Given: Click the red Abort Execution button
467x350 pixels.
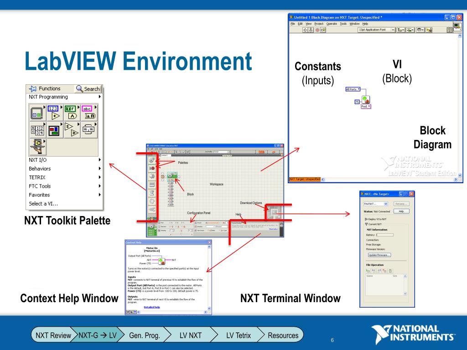Looking at the screenshot, I should click(317, 30).
